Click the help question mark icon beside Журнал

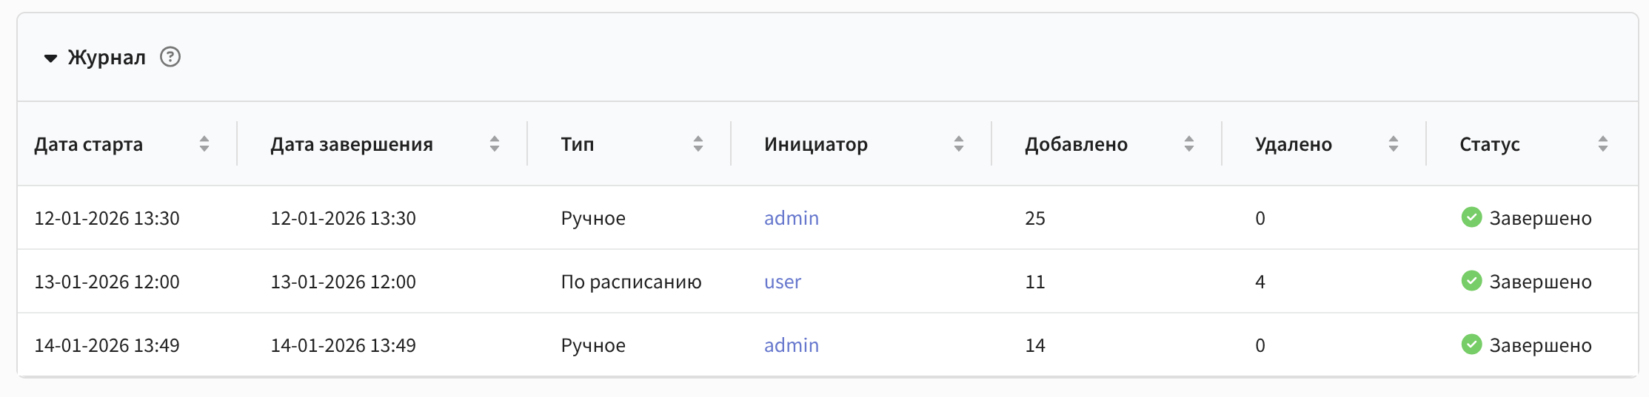coord(170,57)
